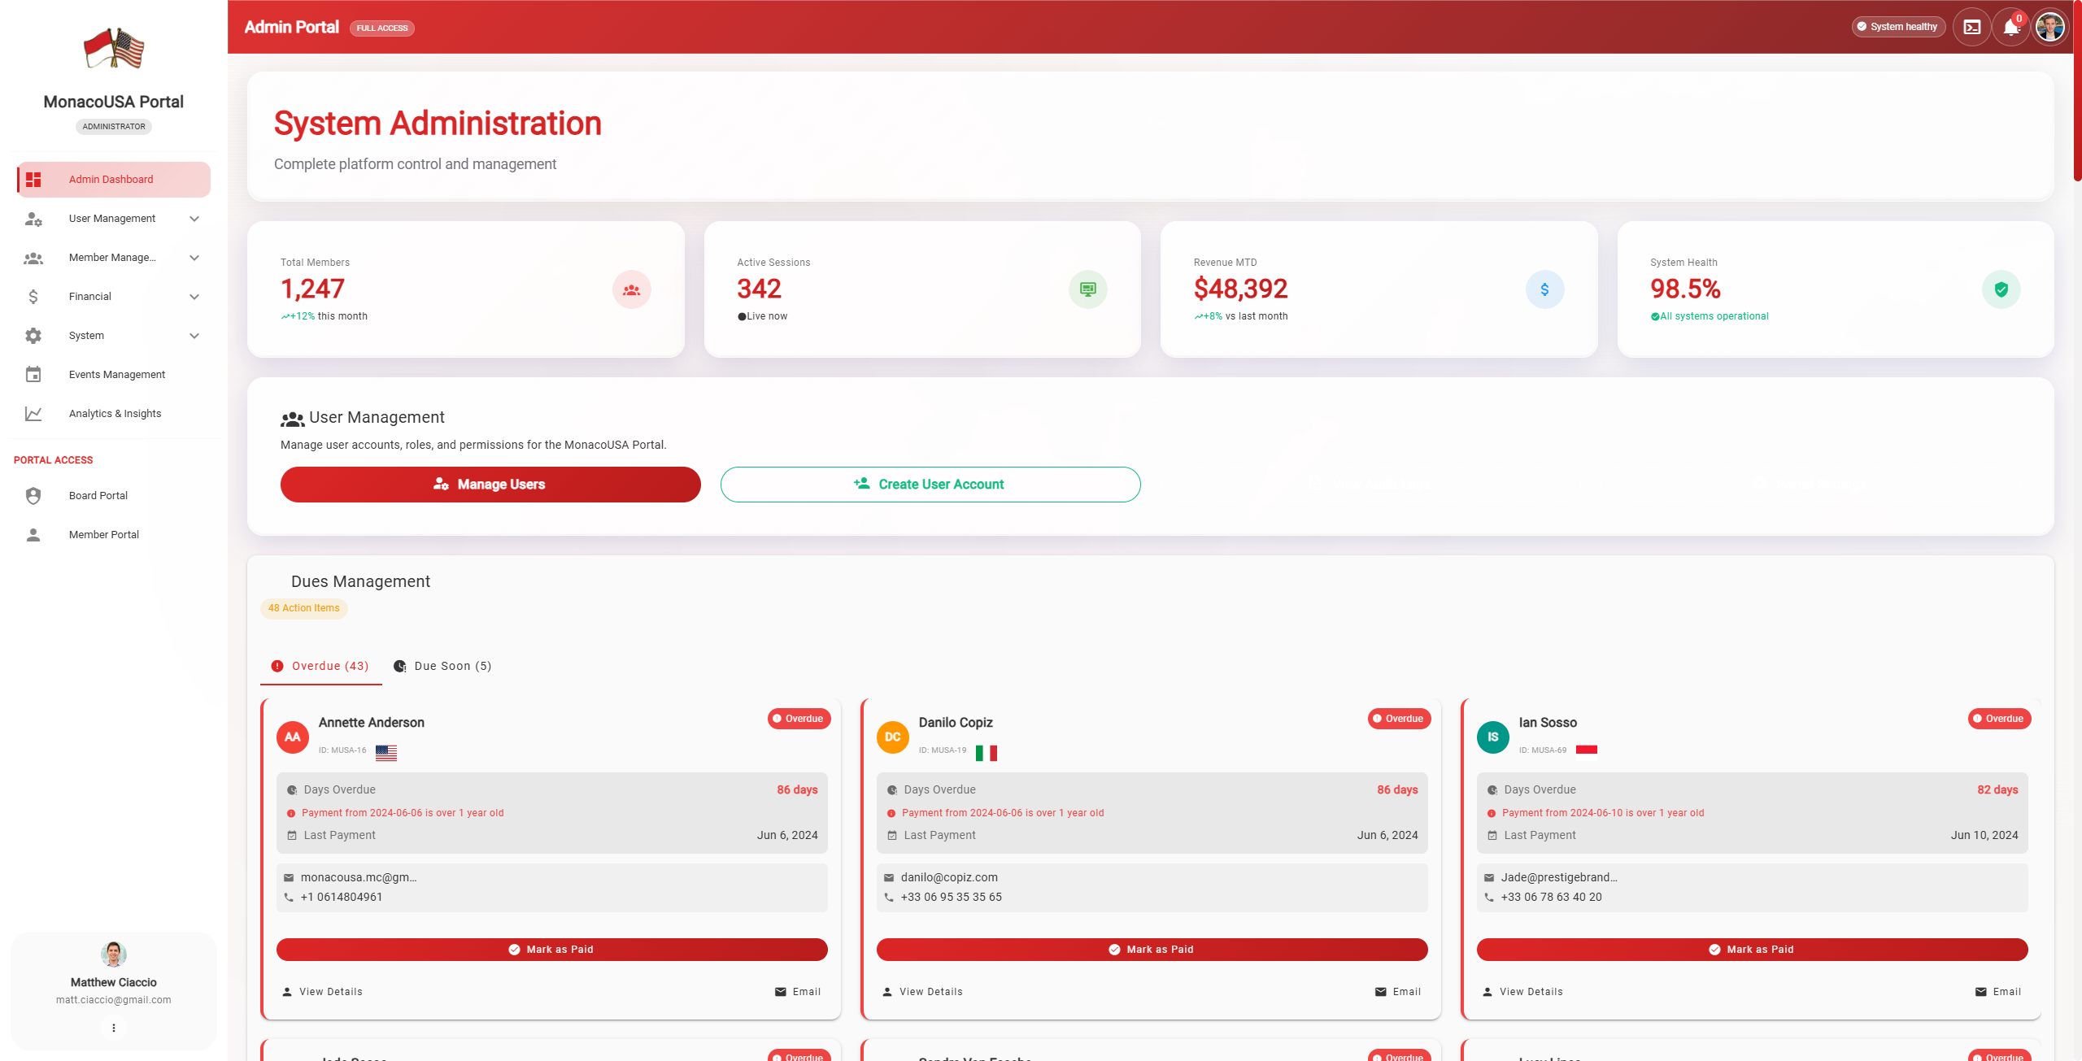Click the System Health shield icon
The height and width of the screenshot is (1061, 2082).
(2001, 289)
